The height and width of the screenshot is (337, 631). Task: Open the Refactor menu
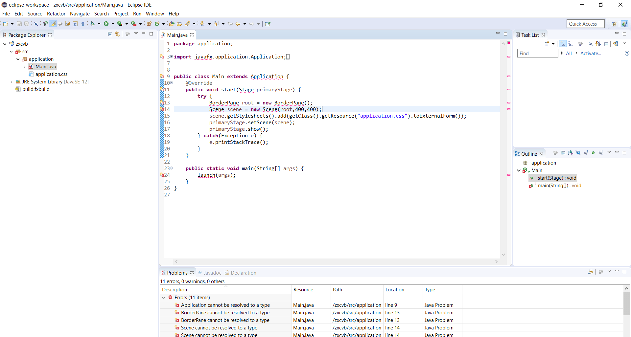tap(56, 14)
